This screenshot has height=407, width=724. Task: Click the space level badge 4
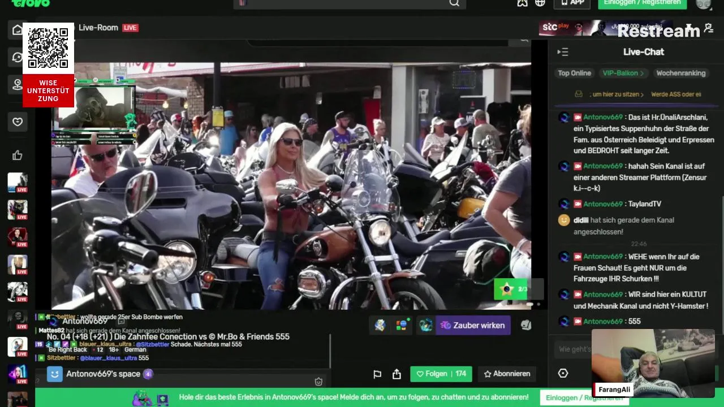pos(148,374)
